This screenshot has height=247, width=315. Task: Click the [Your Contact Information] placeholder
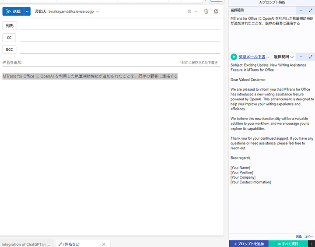[x=251, y=182]
